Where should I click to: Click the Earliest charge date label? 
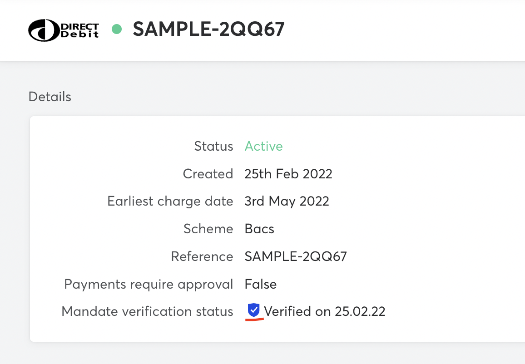[x=170, y=201]
